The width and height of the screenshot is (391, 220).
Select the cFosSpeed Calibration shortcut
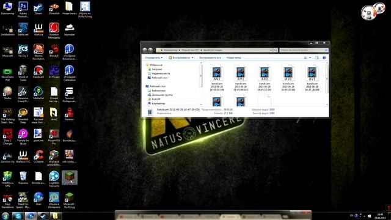click(69, 73)
